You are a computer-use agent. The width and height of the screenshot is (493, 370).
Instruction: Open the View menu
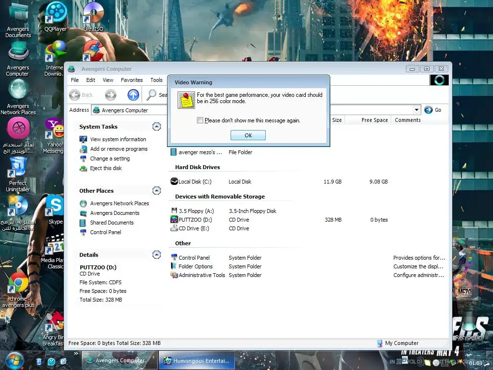108,80
